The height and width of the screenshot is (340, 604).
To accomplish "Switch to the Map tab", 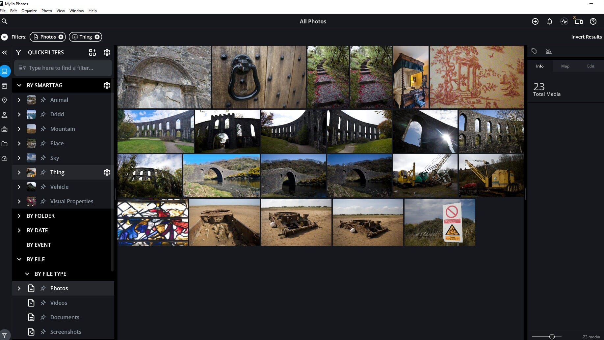I will point(565,66).
